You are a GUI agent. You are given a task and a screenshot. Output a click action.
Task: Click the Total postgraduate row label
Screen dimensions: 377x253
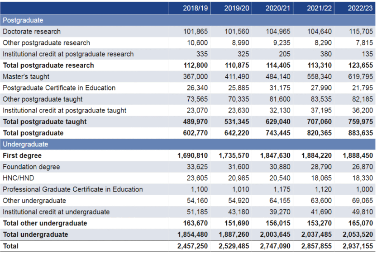33,133
